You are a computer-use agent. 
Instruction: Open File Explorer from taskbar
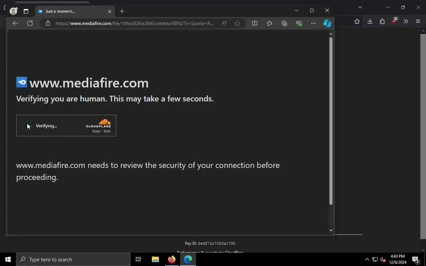tap(155, 259)
